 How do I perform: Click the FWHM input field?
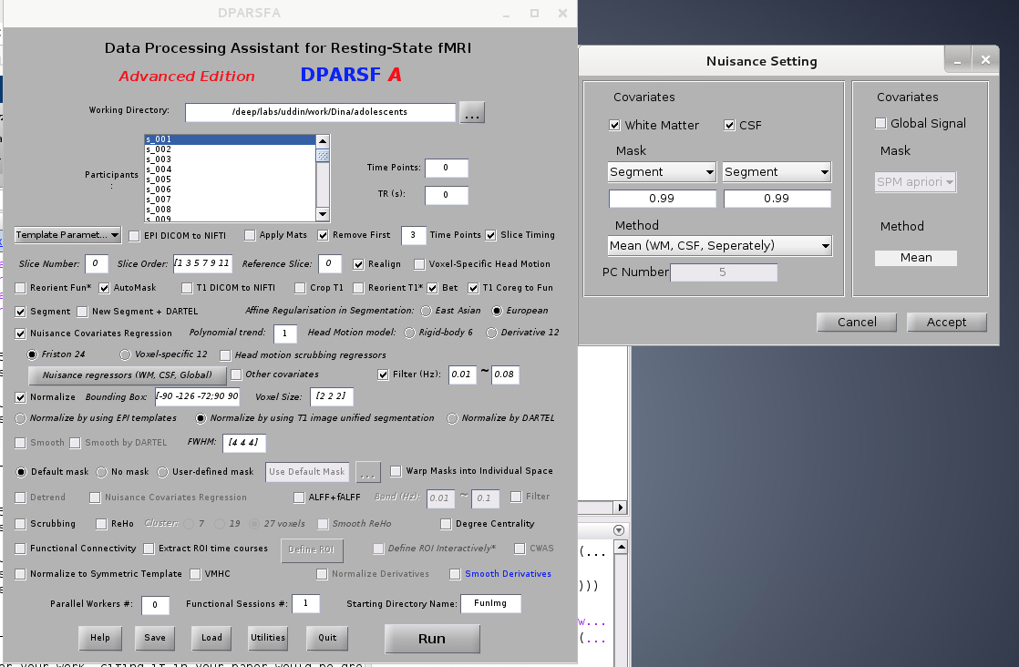[x=244, y=442]
